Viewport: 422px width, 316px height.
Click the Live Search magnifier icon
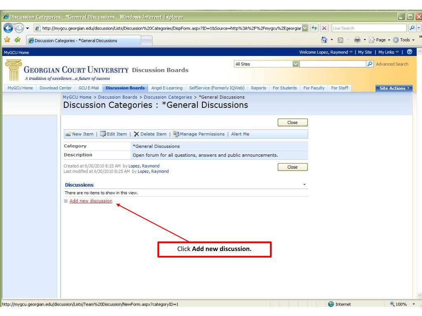tap(412, 28)
